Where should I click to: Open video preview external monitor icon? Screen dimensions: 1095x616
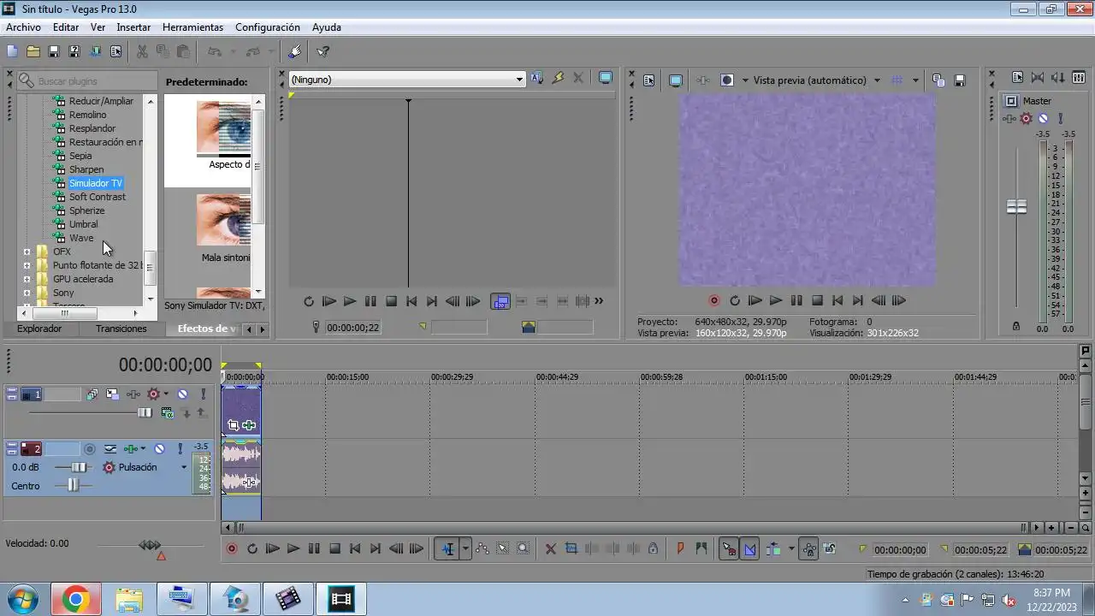click(676, 80)
